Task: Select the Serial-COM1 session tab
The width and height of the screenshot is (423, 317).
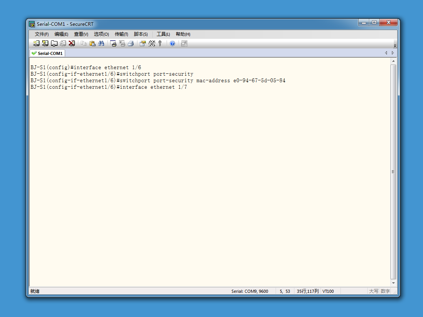Action: click(x=48, y=53)
